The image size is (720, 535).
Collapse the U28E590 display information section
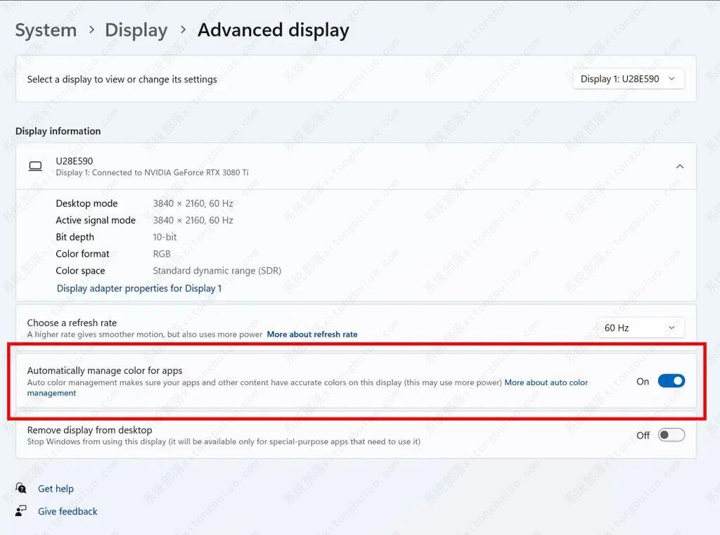pyautogui.click(x=679, y=167)
